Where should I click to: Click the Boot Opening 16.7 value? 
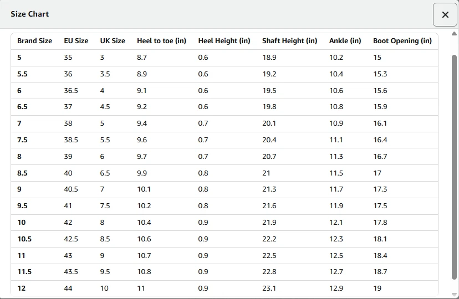tap(380, 157)
